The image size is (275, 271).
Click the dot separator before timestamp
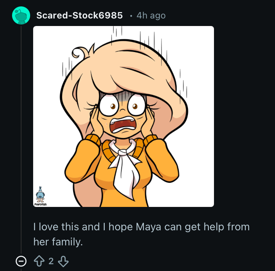[131, 16]
